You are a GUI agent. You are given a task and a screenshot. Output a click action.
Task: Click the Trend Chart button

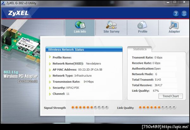(x=170, y=96)
